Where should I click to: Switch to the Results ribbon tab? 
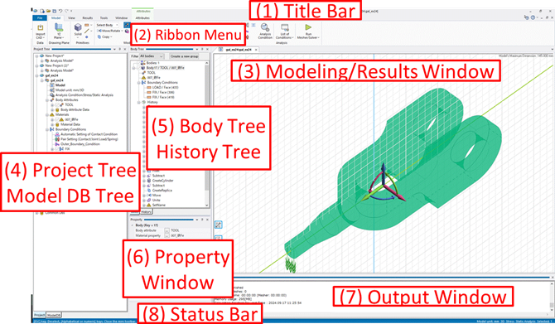[88, 17]
